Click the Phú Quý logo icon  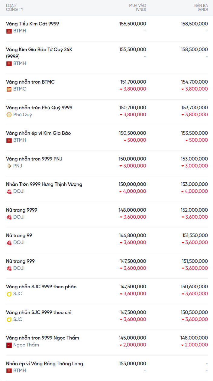[x=9, y=115]
